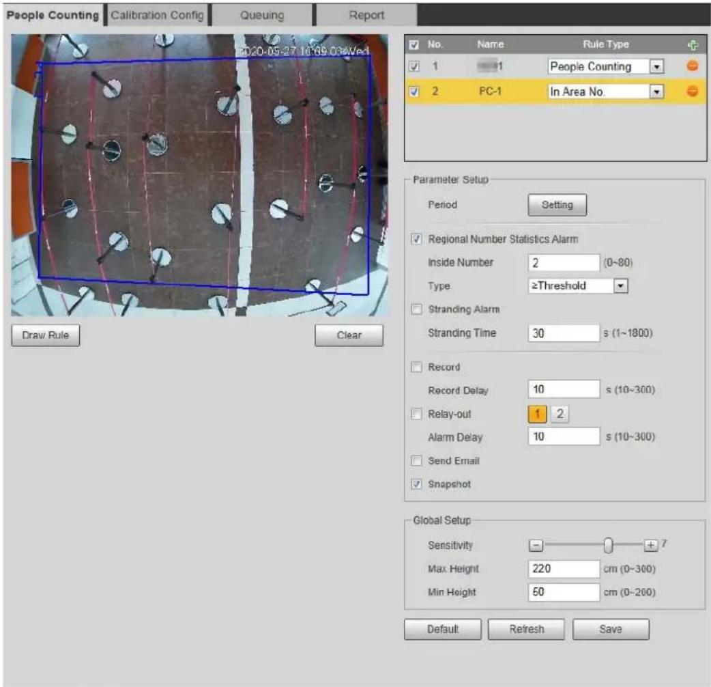Screen dimensions: 711x687
Task: Disable Regional Number Statistics Alarm checkbox
Action: (416, 239)
